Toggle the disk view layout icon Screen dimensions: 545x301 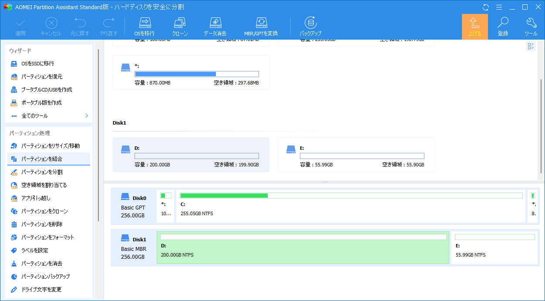point(531,47)
